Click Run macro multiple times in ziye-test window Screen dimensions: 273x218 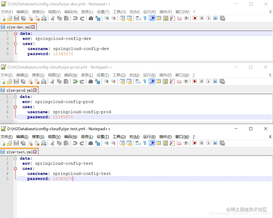click(215, 143)
